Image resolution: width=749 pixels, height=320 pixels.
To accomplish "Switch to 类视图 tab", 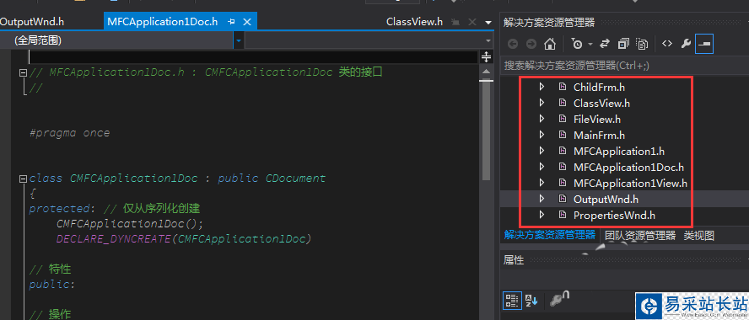I will pyautogui.click(x=699, y=235).
